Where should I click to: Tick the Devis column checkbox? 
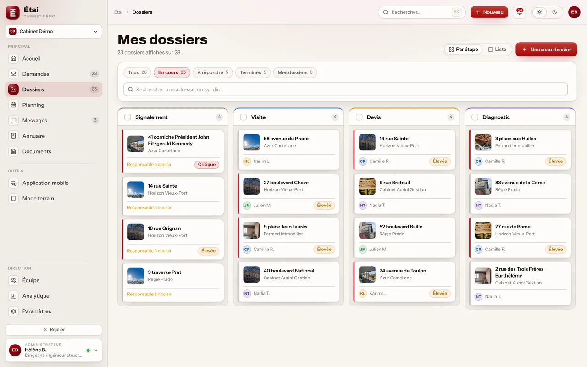359,117
